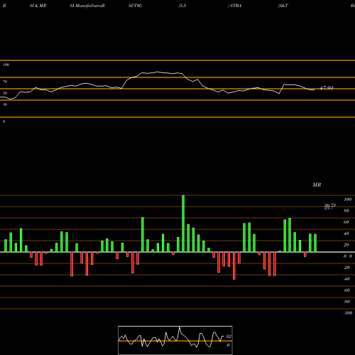
Task: Click the 'STBA' ticker text in header
Action: tap(236, 6)
